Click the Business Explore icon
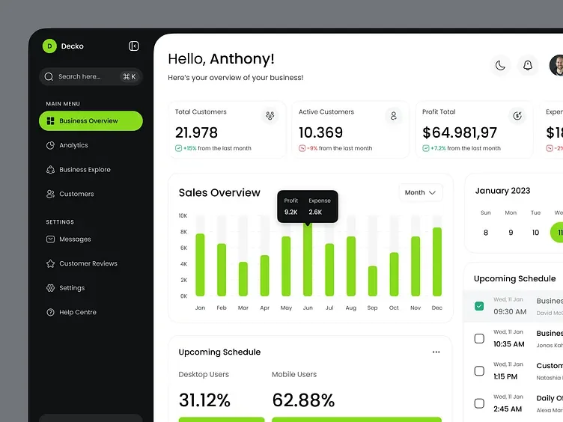Screen dimensions: 563x422 [51, 170]
